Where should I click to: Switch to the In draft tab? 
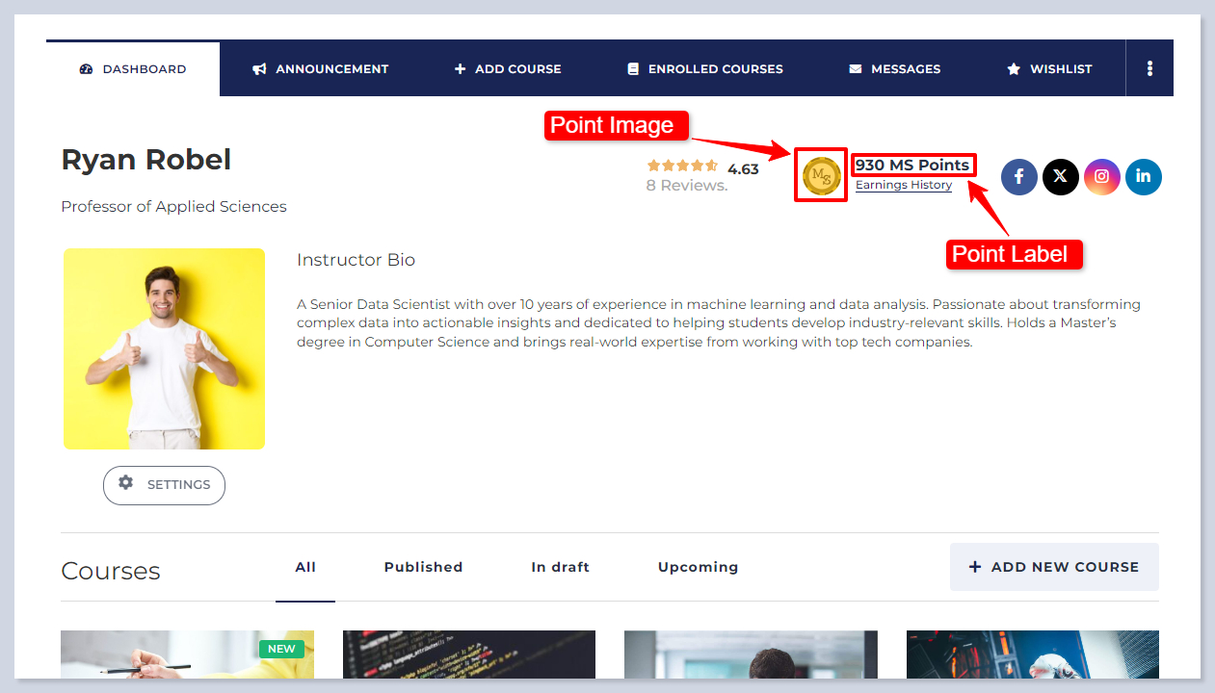[x=560, y=567]
